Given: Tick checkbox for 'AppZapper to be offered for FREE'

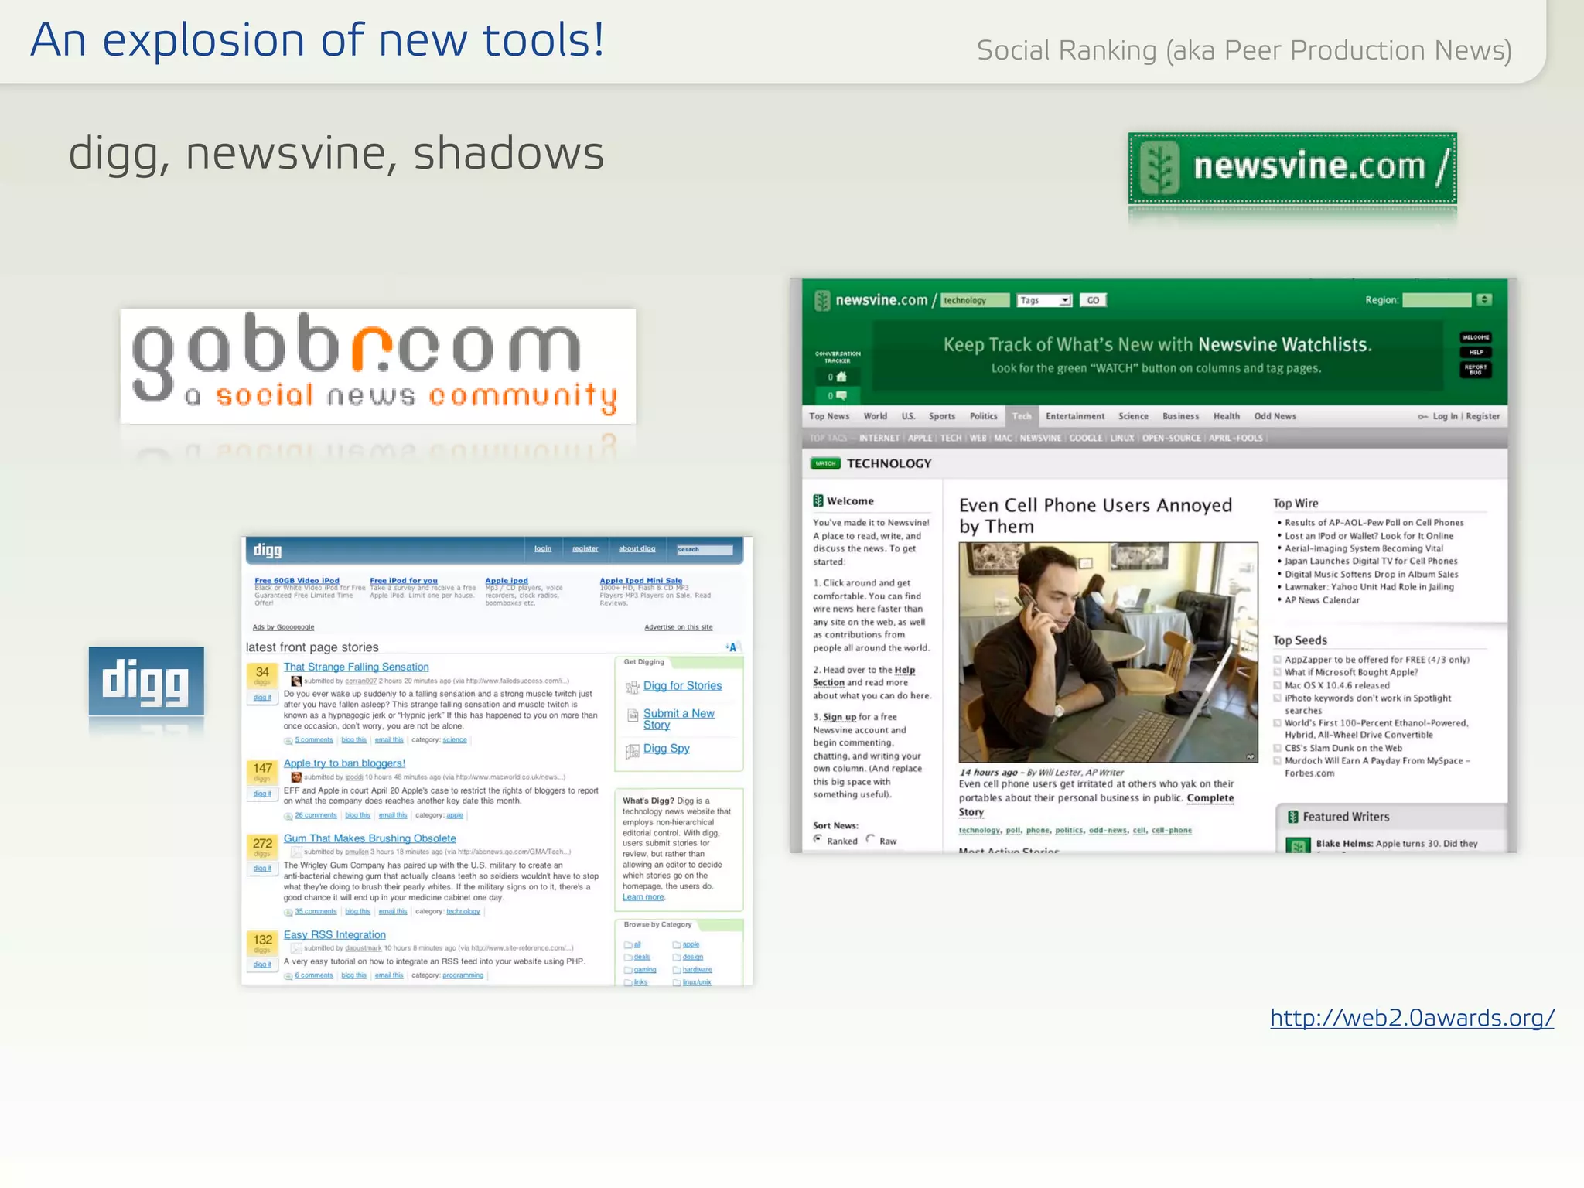Looking at the screenshot, I should click(1278, 660).
